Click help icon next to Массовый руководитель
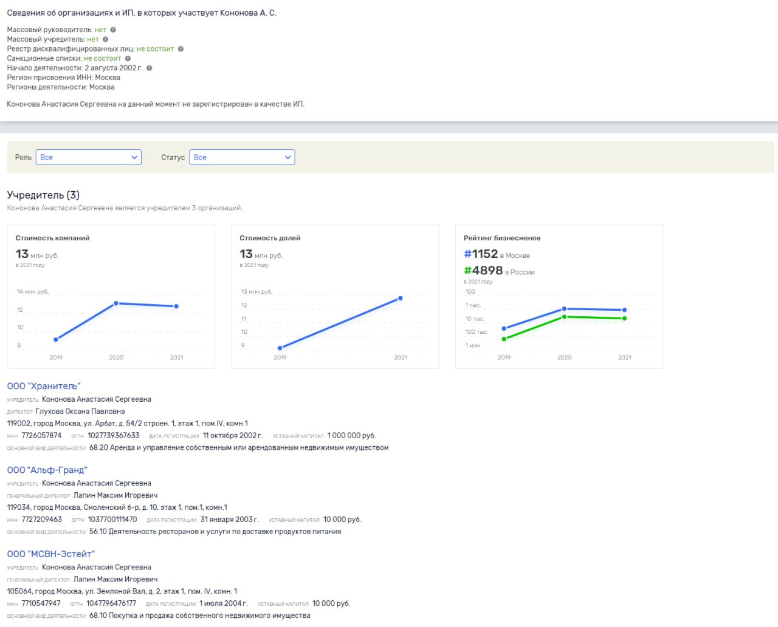The image size is (778, 627). (113, 30)
